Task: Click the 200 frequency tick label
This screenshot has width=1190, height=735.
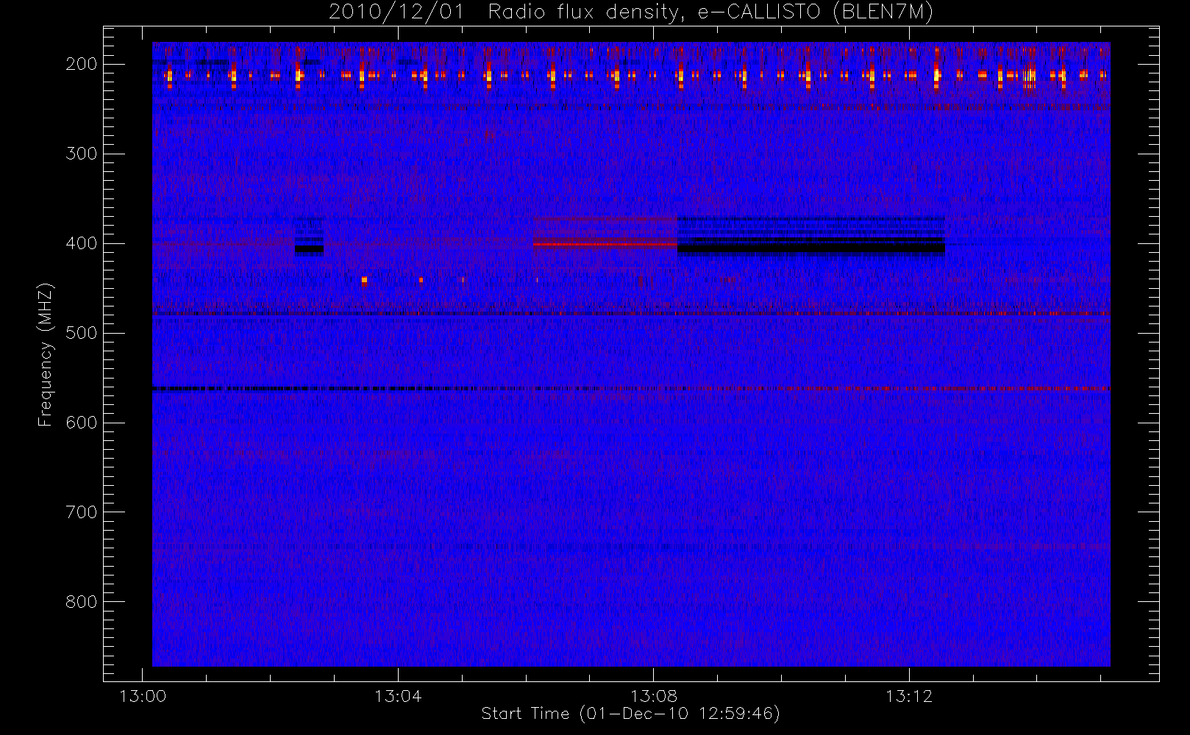Action: pyautogui.click(x=82, y=64)
